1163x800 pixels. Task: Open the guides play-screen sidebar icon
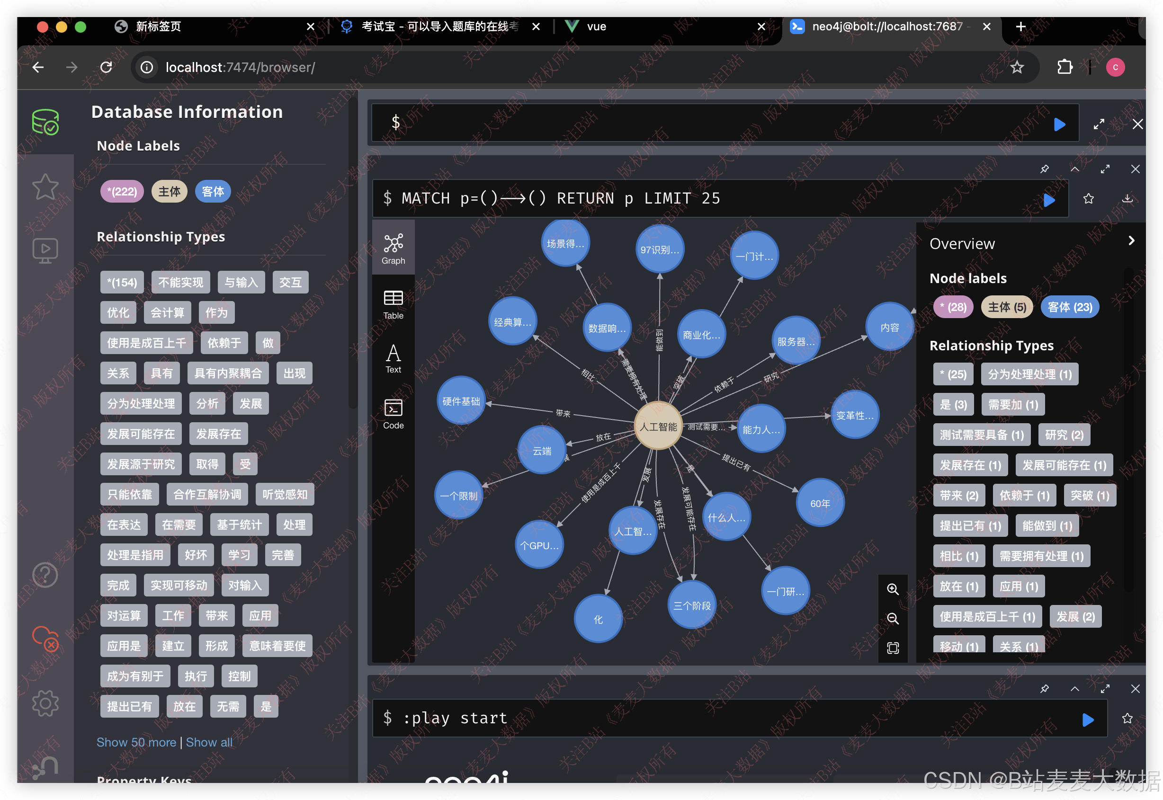45,249
